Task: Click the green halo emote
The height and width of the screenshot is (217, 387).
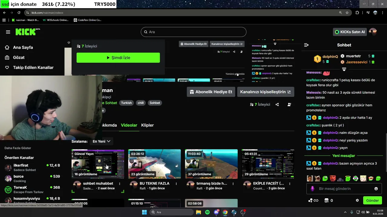Action: [x=348, y=178]
